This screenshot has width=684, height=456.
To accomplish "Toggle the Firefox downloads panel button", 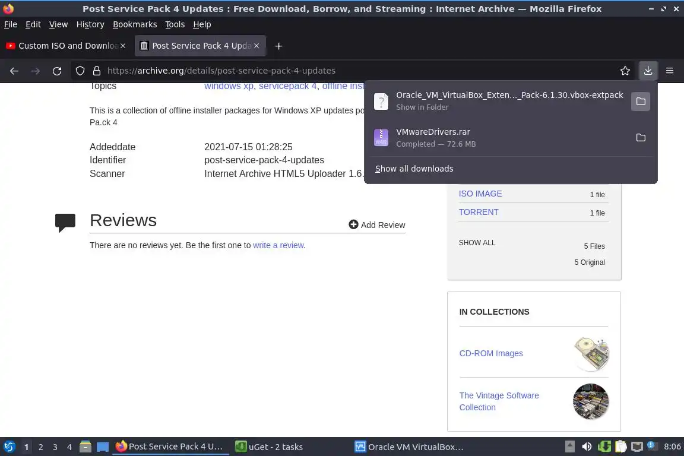I will pyautogui.click(x=648, y=71).
